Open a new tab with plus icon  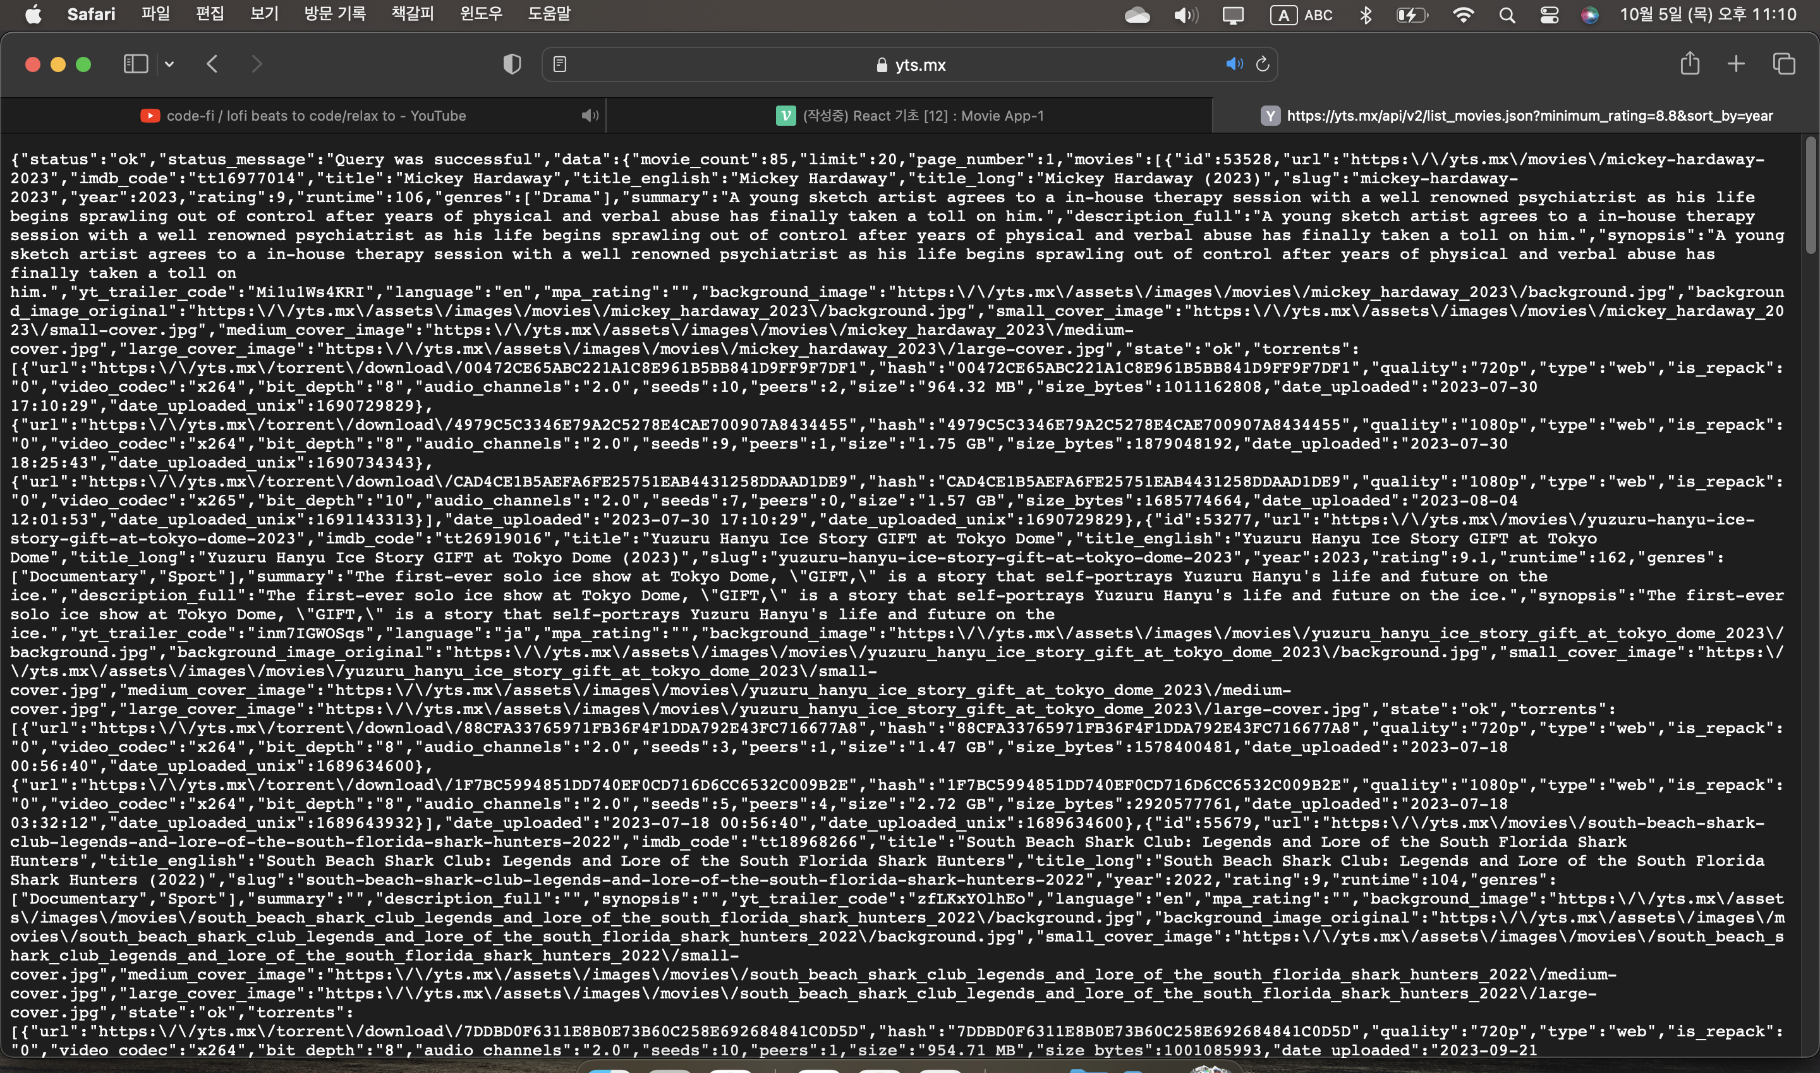point(1735,64)
